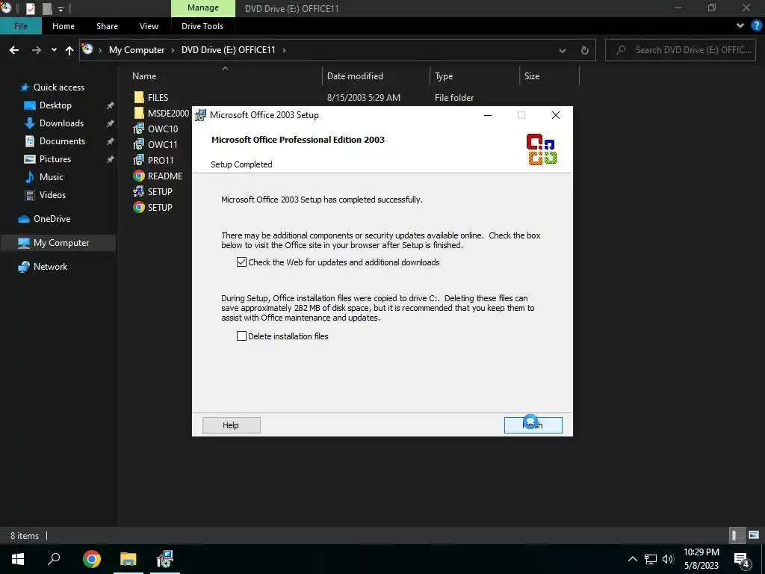The image size is (765, 574).
Task: Click My Computer in the address breadcrumb
Action: tap(137, 50)
